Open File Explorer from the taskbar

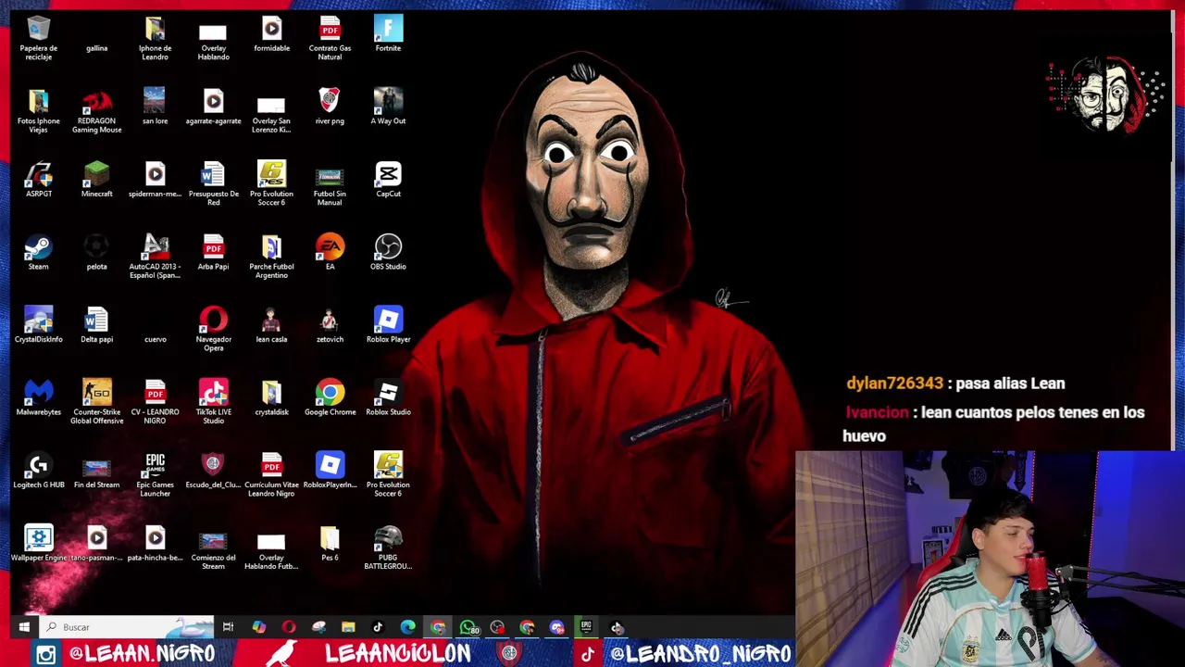348,627
